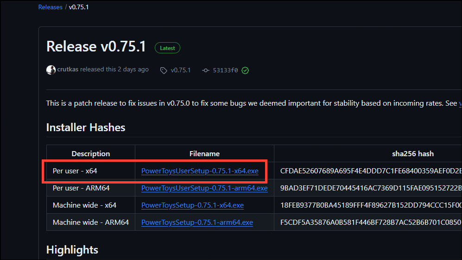
Task: Open commit 53133f0
Action: [225, 70]
